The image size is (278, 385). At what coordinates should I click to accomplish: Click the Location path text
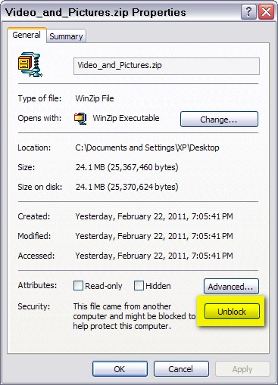coord(147,147)
